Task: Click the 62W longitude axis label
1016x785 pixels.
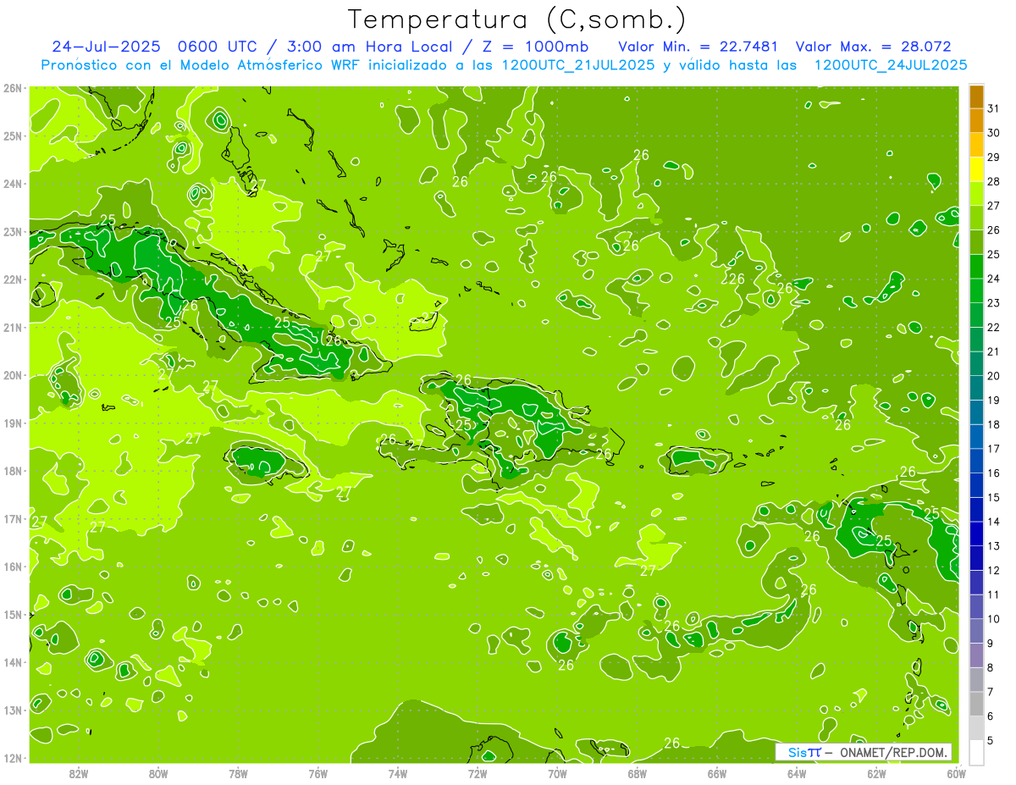Action: click(876, 772)
